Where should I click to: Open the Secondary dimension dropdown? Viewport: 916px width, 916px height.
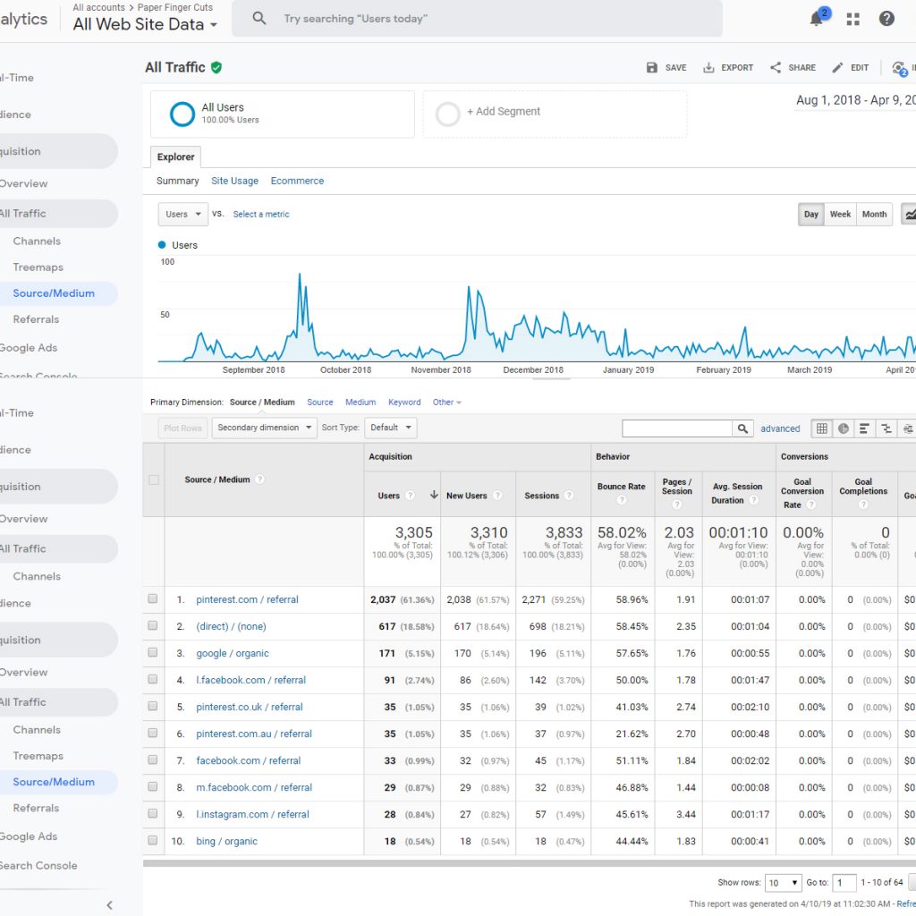264,428
